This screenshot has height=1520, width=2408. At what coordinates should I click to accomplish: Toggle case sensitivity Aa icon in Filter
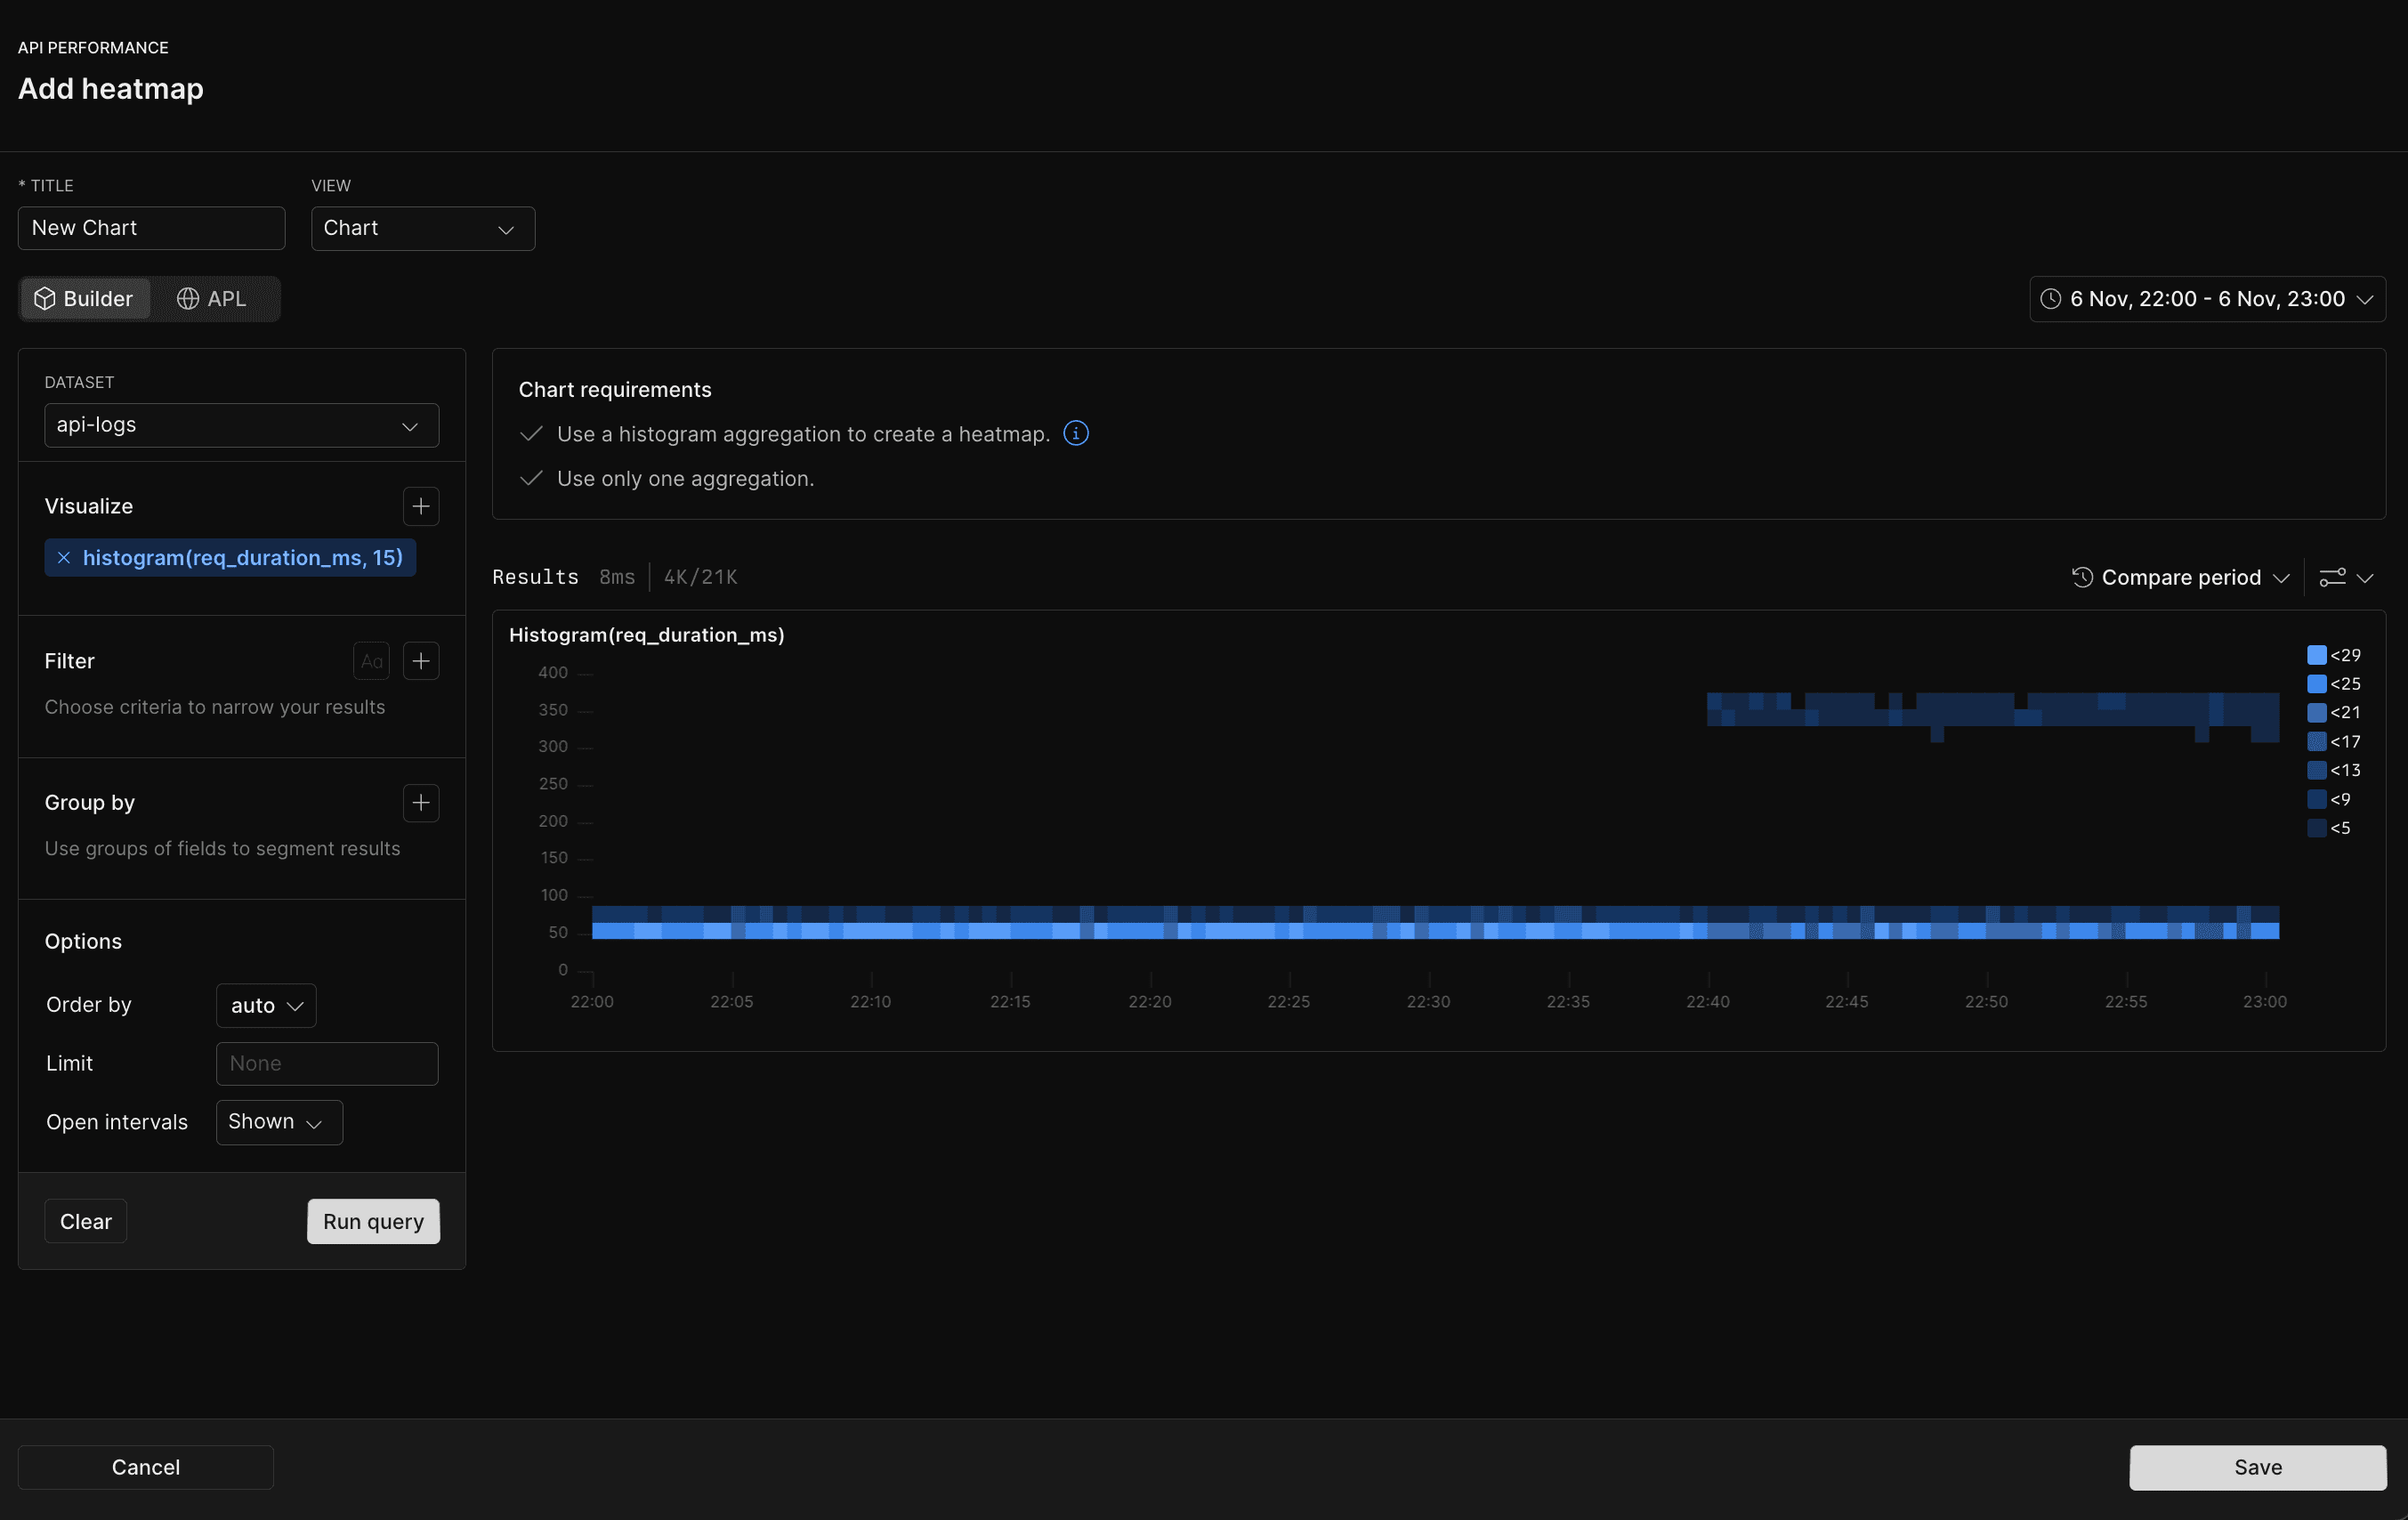click(x=371, y=661)
